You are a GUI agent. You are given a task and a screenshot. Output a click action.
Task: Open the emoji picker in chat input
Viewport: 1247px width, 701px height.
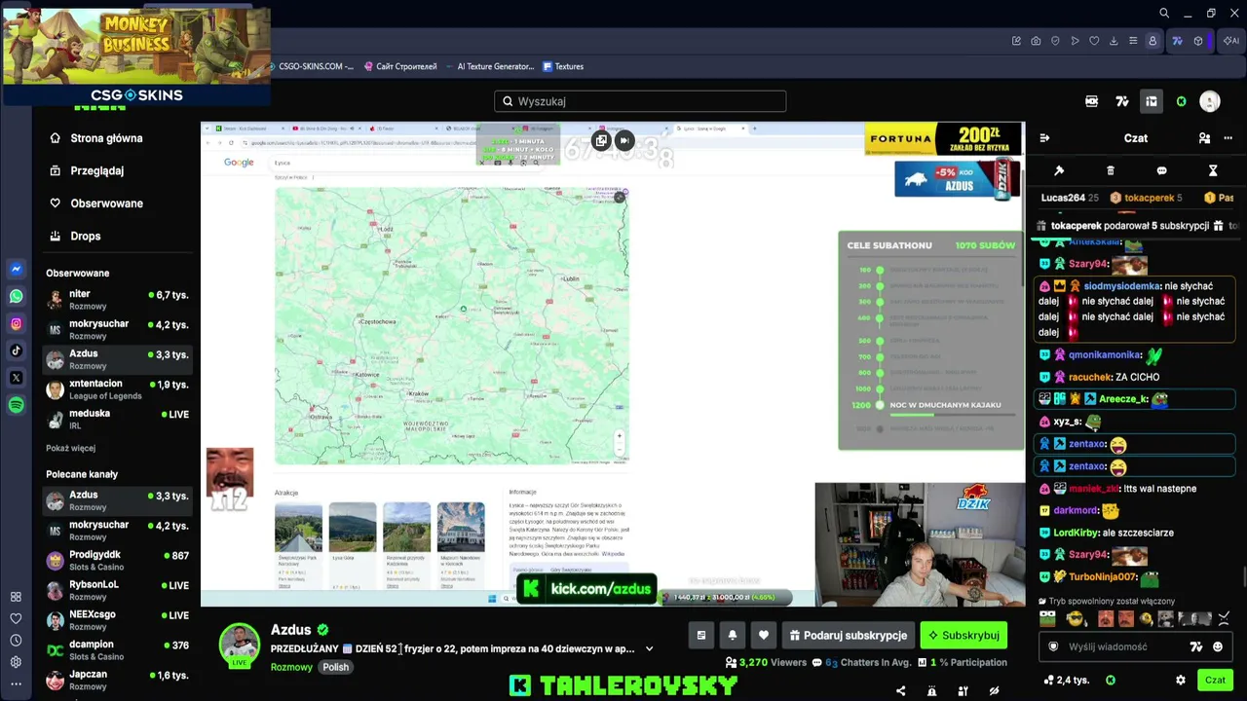[1218, 646]
